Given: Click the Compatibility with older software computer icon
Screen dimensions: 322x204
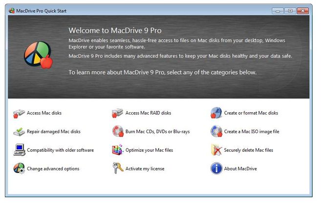Looking at the screenshot, I should point(19,150).
